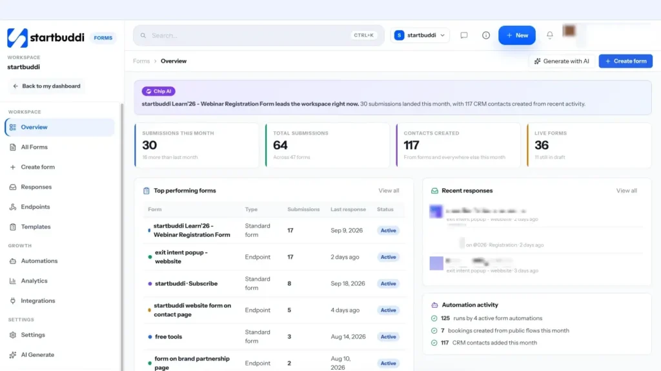Click the sidebar vertical scrollbar
The image size is (661, 371).
[122, 236]
